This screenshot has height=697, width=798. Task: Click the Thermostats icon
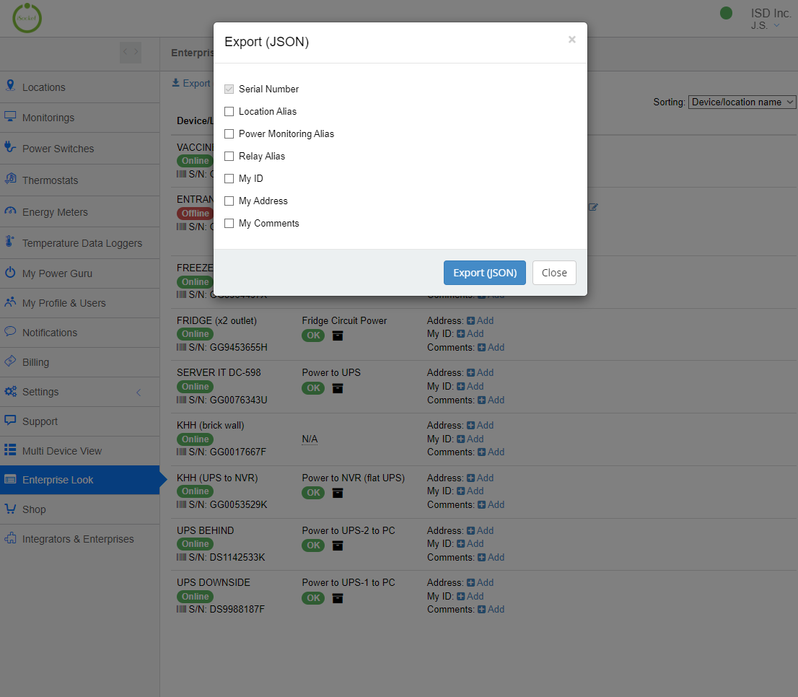[x=10, y=179]
